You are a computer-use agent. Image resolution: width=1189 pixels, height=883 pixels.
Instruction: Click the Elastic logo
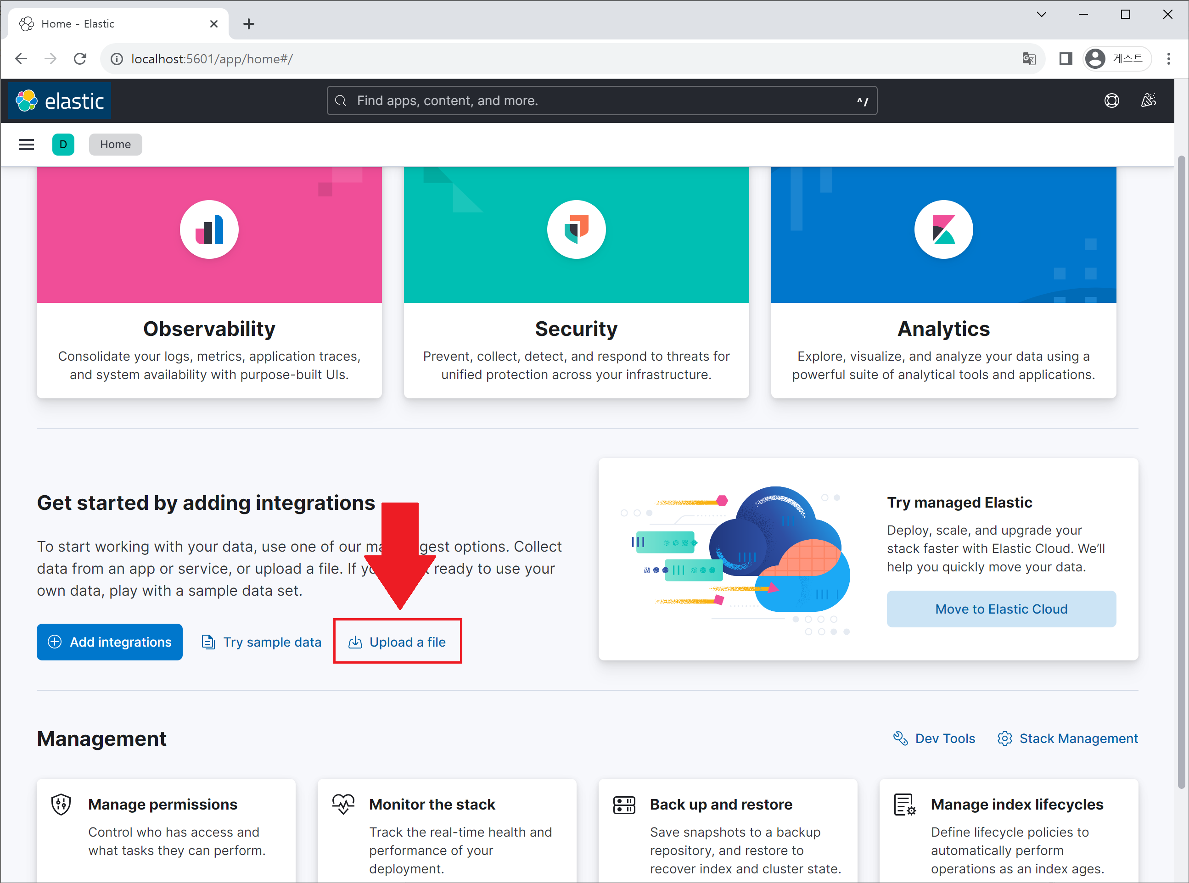point(60,101)
